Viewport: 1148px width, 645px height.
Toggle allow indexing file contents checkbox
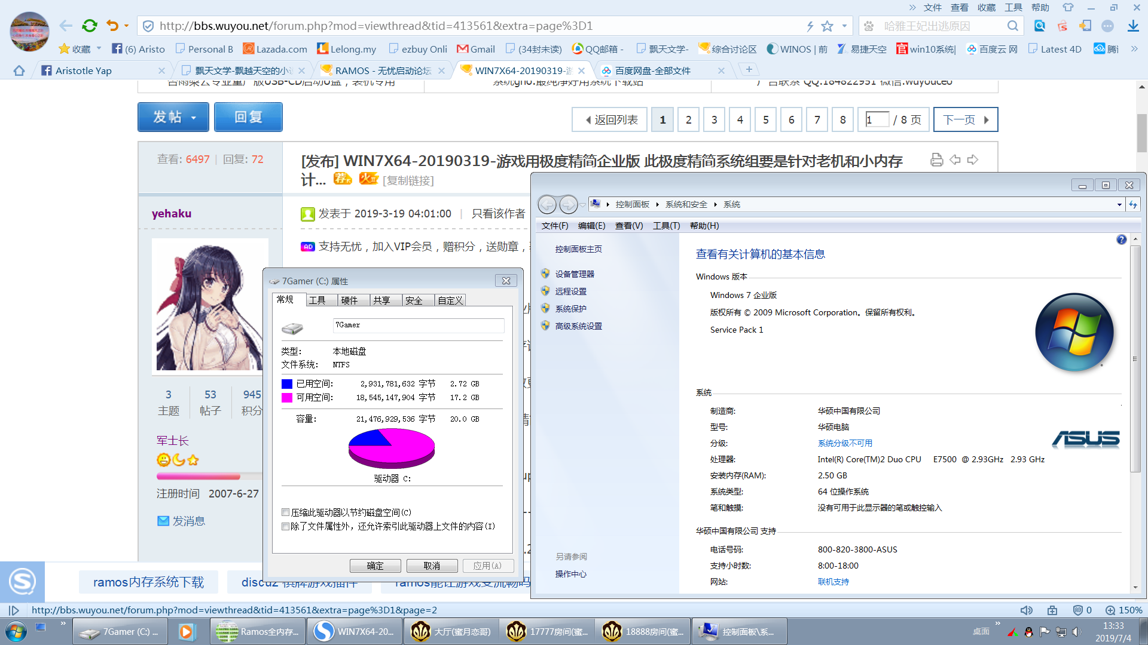[x=286, y=526]
